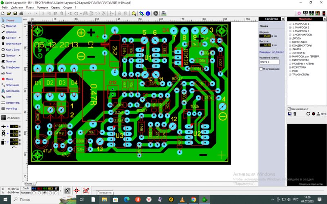Open the track width preset dropdown arrow
The image size is (327, 204).
tap(8, 126)
